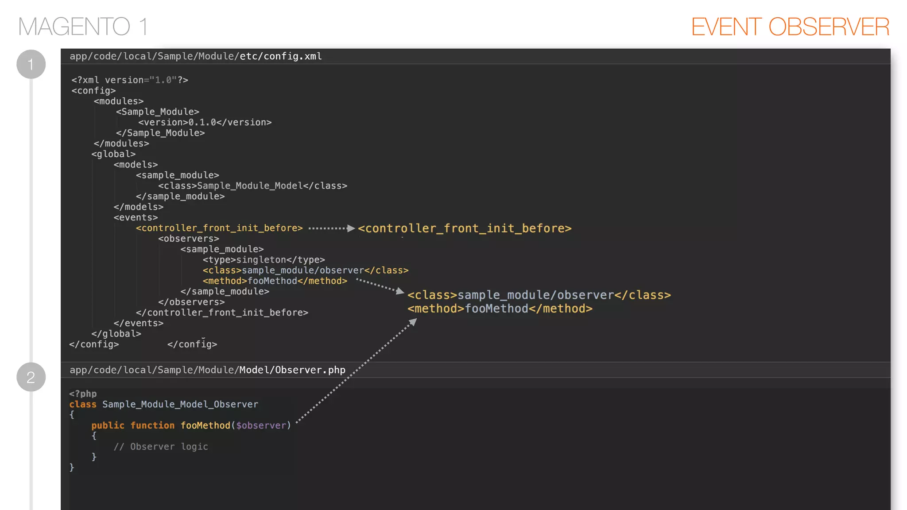Click the closing </Sample_Module> tag
The height and width of the screenshot is (510, 907).
160,133
